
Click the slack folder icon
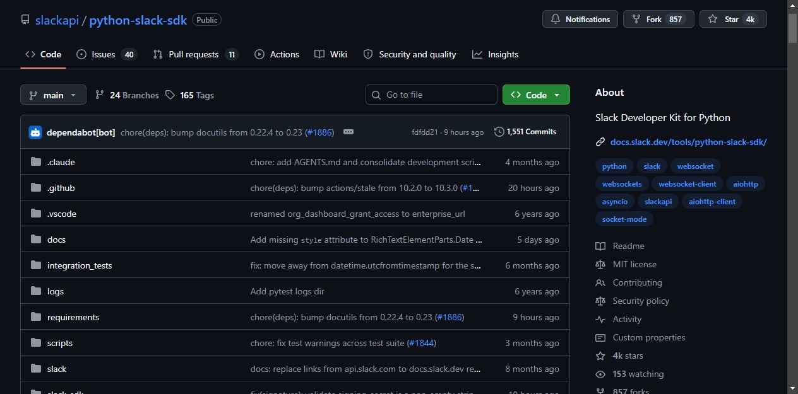(35, 369)
